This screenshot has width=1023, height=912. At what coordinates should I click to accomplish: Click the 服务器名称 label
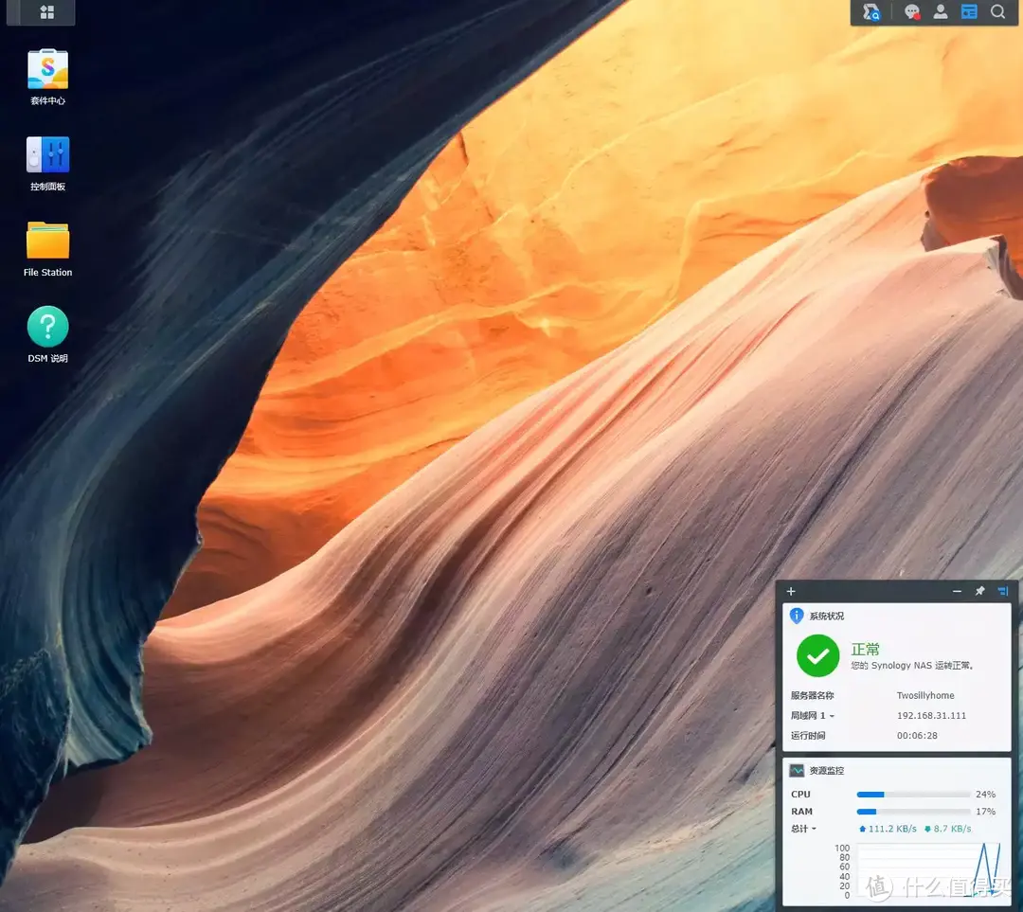coord(813,695)
